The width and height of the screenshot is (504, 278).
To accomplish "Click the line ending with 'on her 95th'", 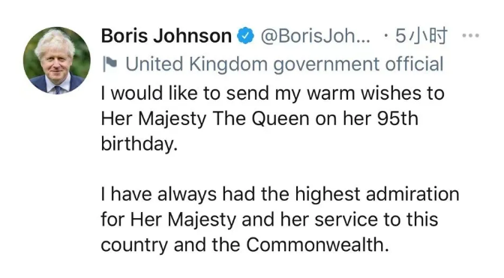I will click(259, 119).
